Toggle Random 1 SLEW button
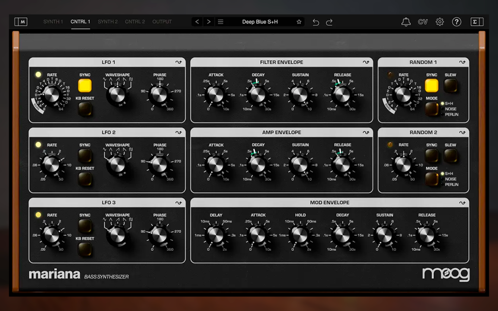The height and width of the screenshot is (311, 498). pyautogui.click(x=450, y=86)
